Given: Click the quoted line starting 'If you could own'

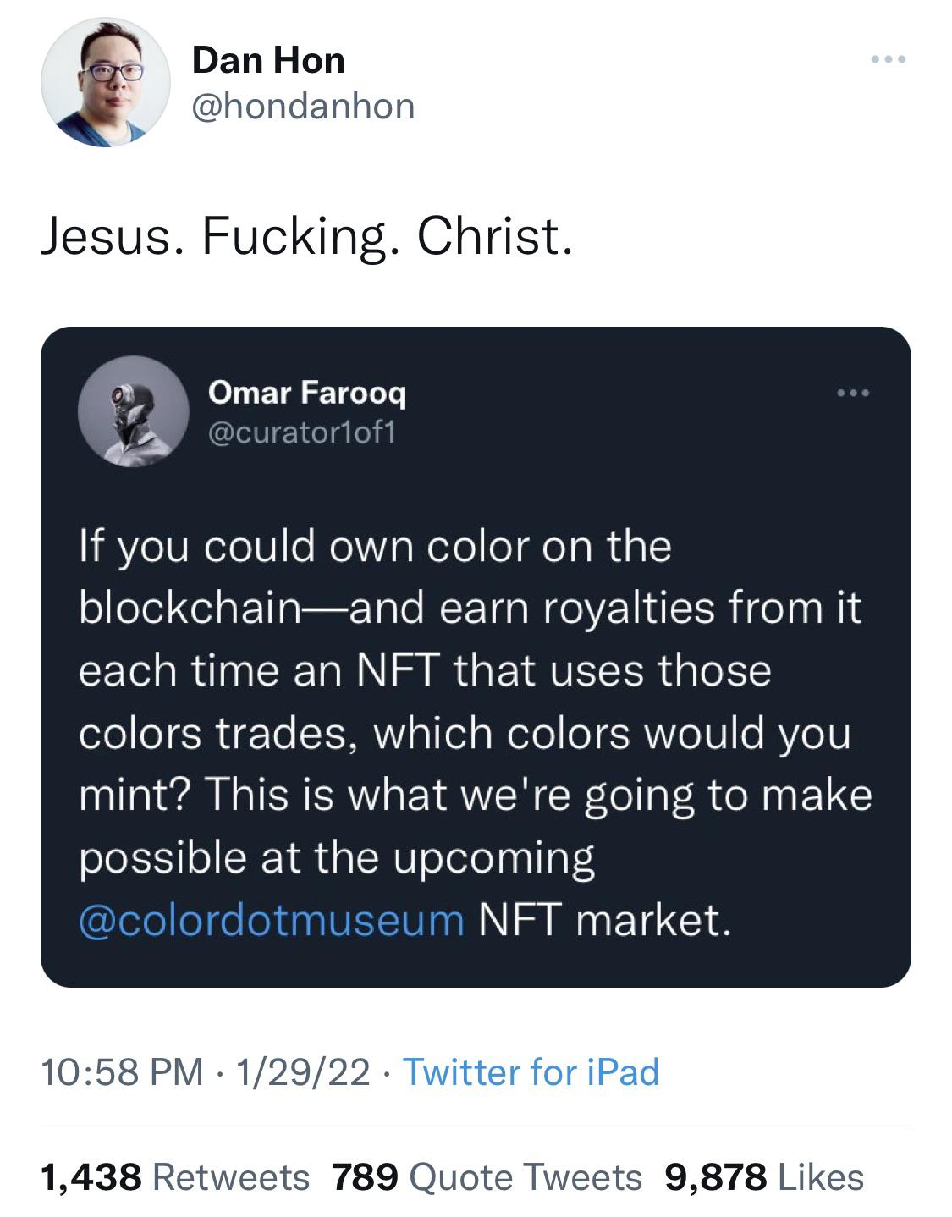Looking at the screenshot, I should 375,546.
